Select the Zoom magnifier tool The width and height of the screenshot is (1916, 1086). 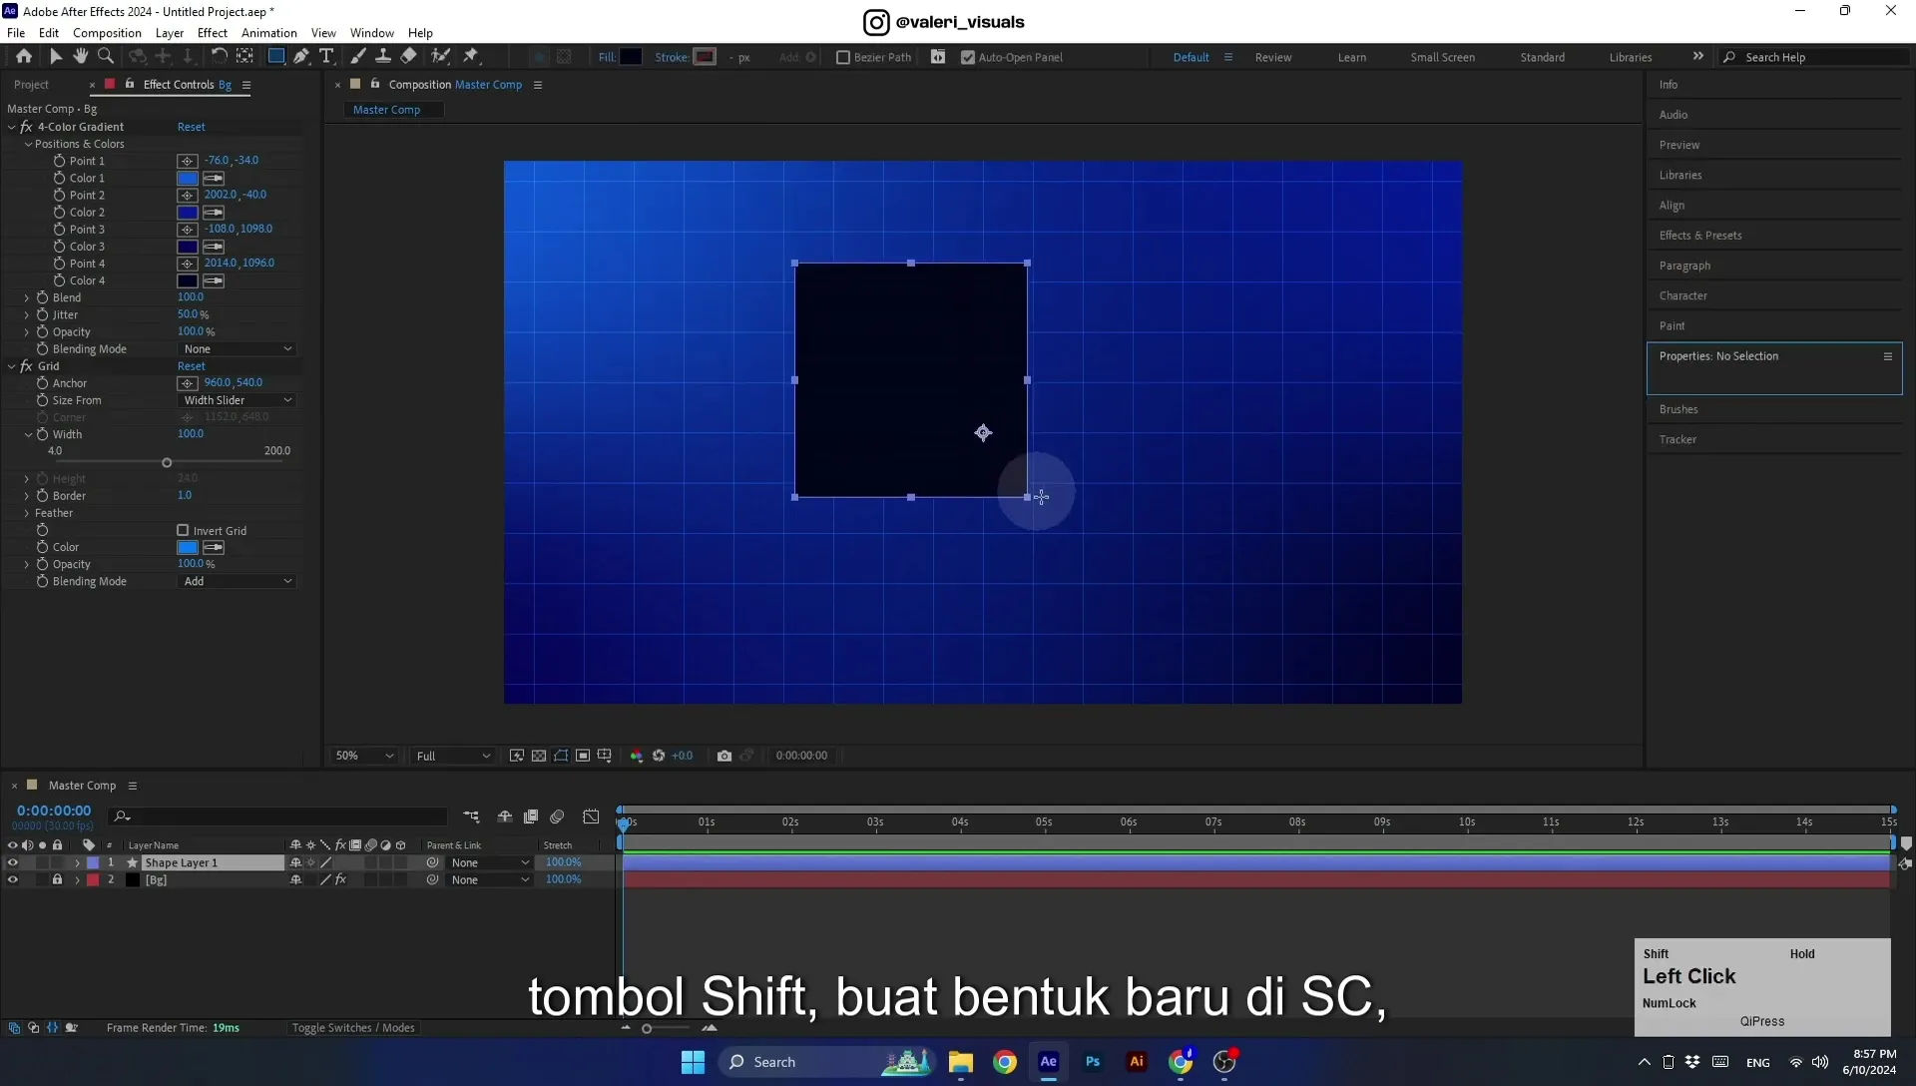(x=106, y=57)
